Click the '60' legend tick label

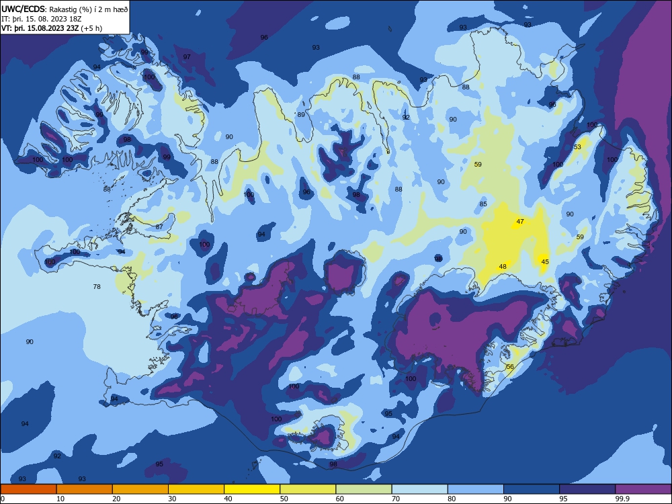(x=340, y=499)
